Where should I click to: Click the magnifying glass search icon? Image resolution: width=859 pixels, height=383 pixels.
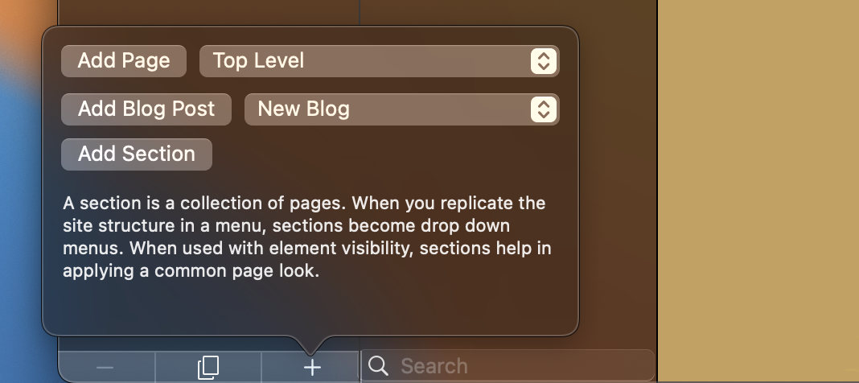378,365
